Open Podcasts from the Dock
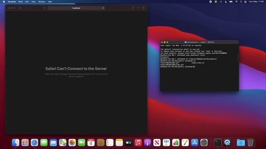 pyautogui.click(x=148, y=142)
